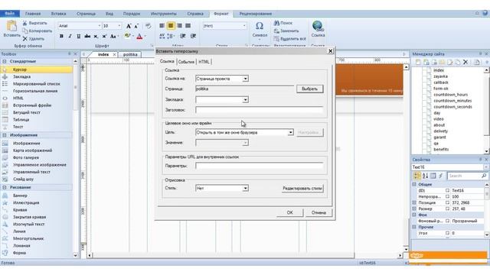The width and height of the screenshot is (490, 275).
Task: Open the Arial font name dropdown
Action: tap(100, 26)
